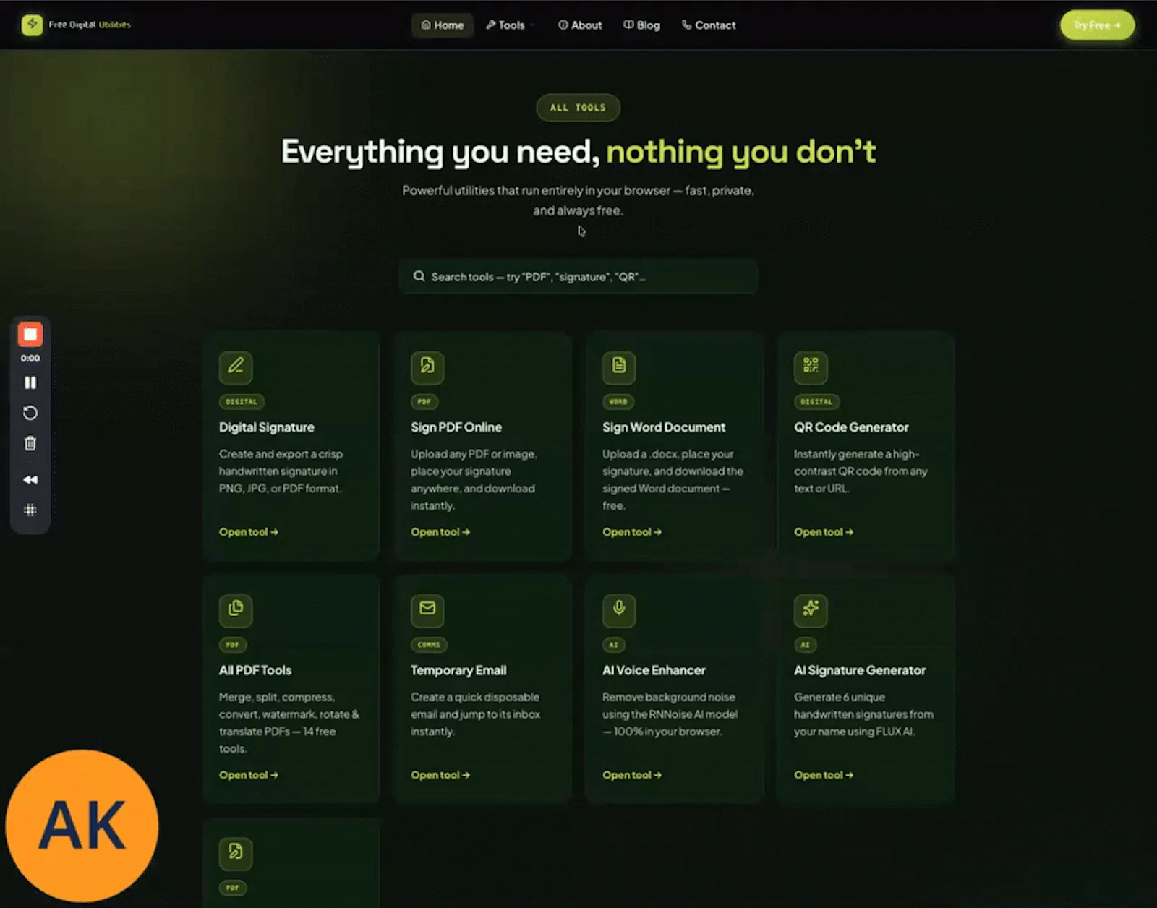Open tool link under Sign Word Document
Viewport: 1157px width, 908px height.
click(632, 532)
